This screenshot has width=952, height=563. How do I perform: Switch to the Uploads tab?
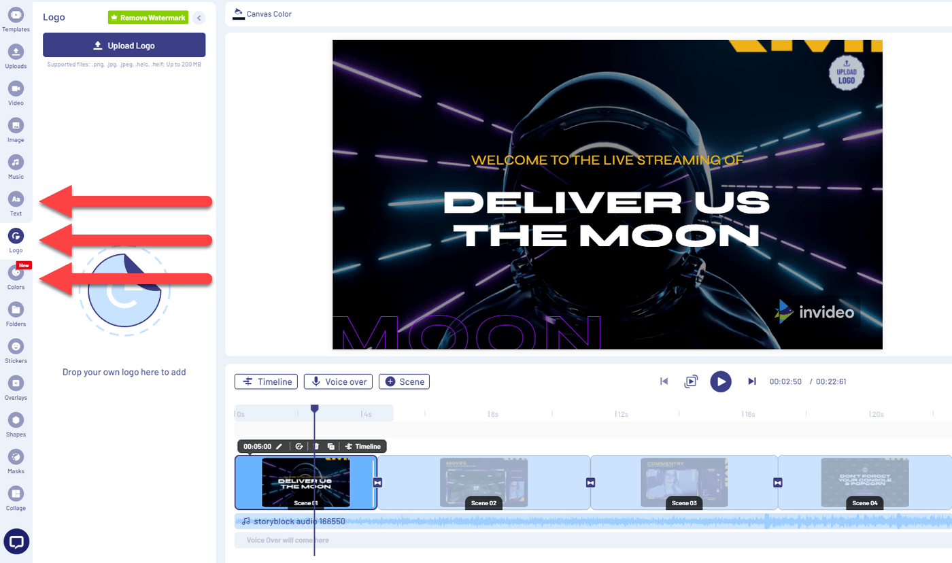tap(16, 56)
